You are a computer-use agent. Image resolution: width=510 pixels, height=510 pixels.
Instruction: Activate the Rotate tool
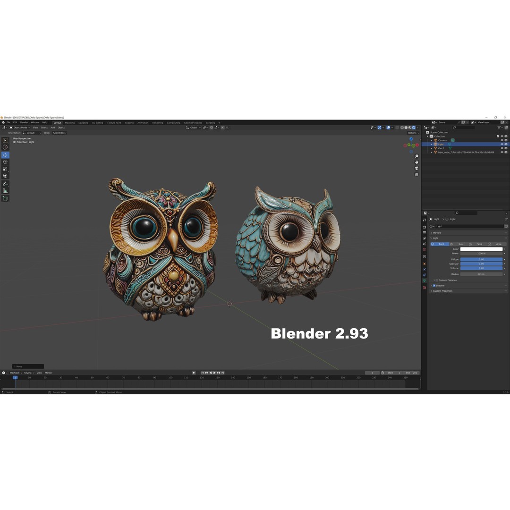5,162
